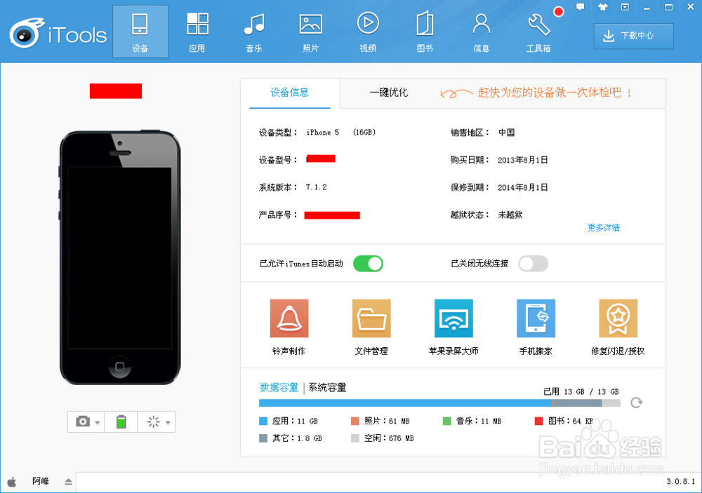Click the 销售地区 value 中国

click(x=507, y=133)
